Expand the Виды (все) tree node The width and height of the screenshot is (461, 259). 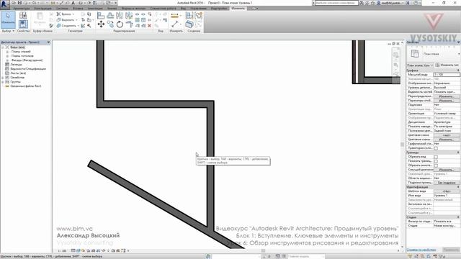click(x=3, y=47)
